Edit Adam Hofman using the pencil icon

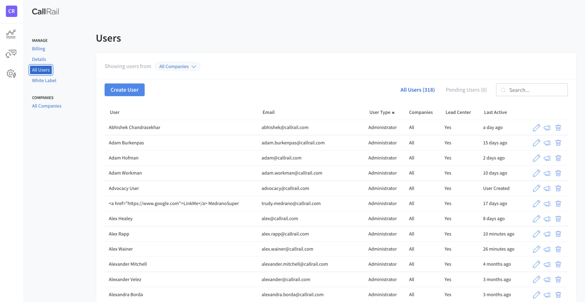click(x=536, y=158)
